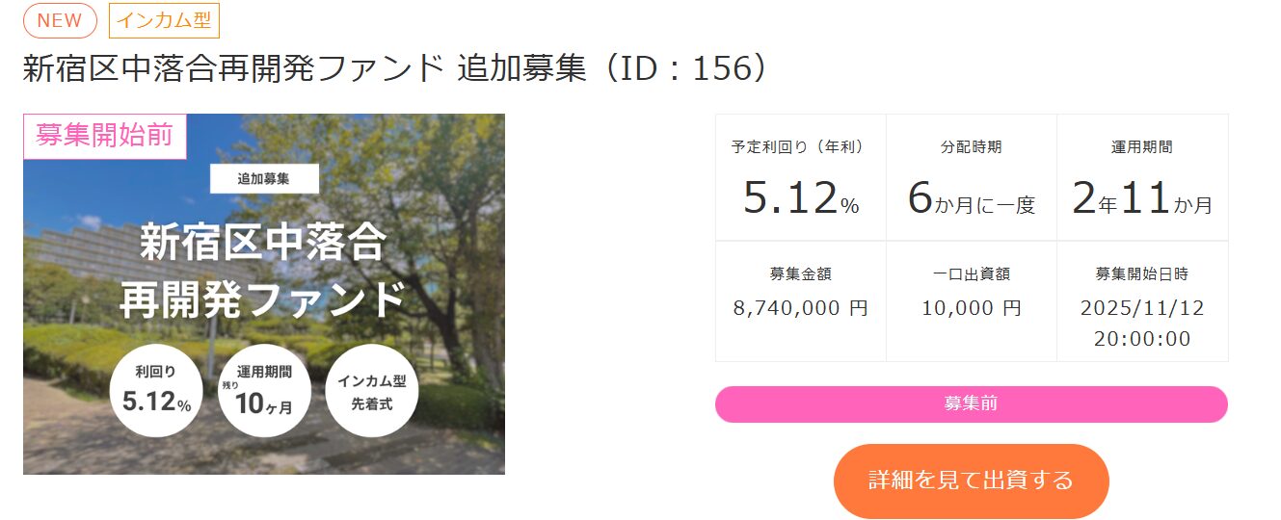This screenshot has width=1281, height=520.
Task: Click the pink 募集前 status bar
Action: coord(971,404)
